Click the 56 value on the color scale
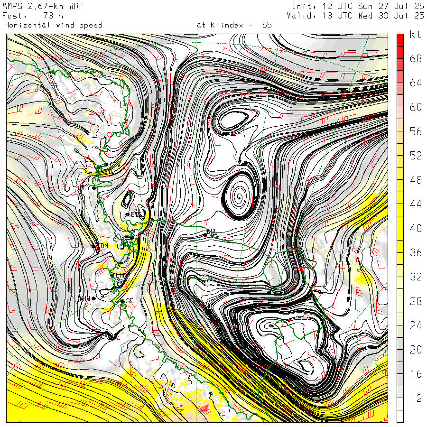The image size is (427, 427). 416,131
